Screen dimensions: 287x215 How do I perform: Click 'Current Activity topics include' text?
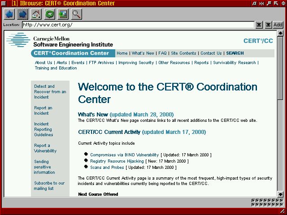click(x=106, y=143)
